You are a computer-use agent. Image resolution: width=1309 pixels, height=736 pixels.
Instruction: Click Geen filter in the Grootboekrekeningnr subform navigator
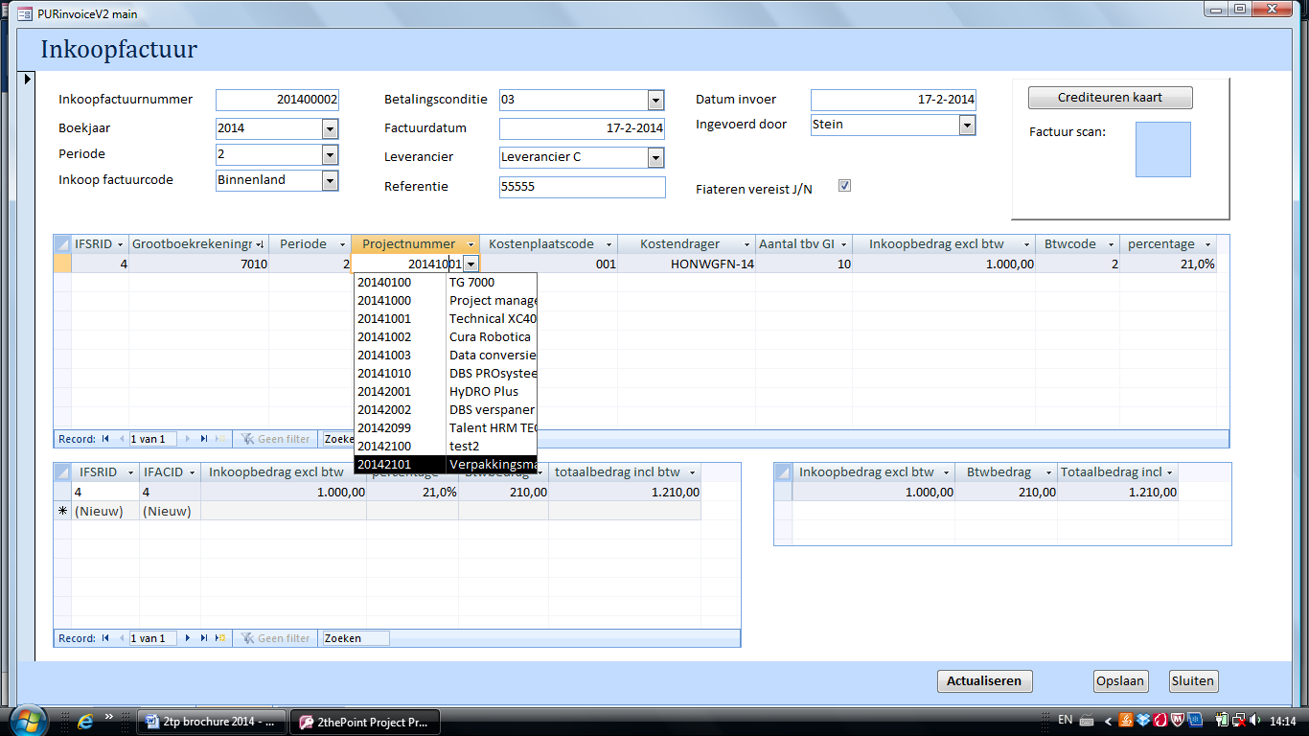coord(275,439)
